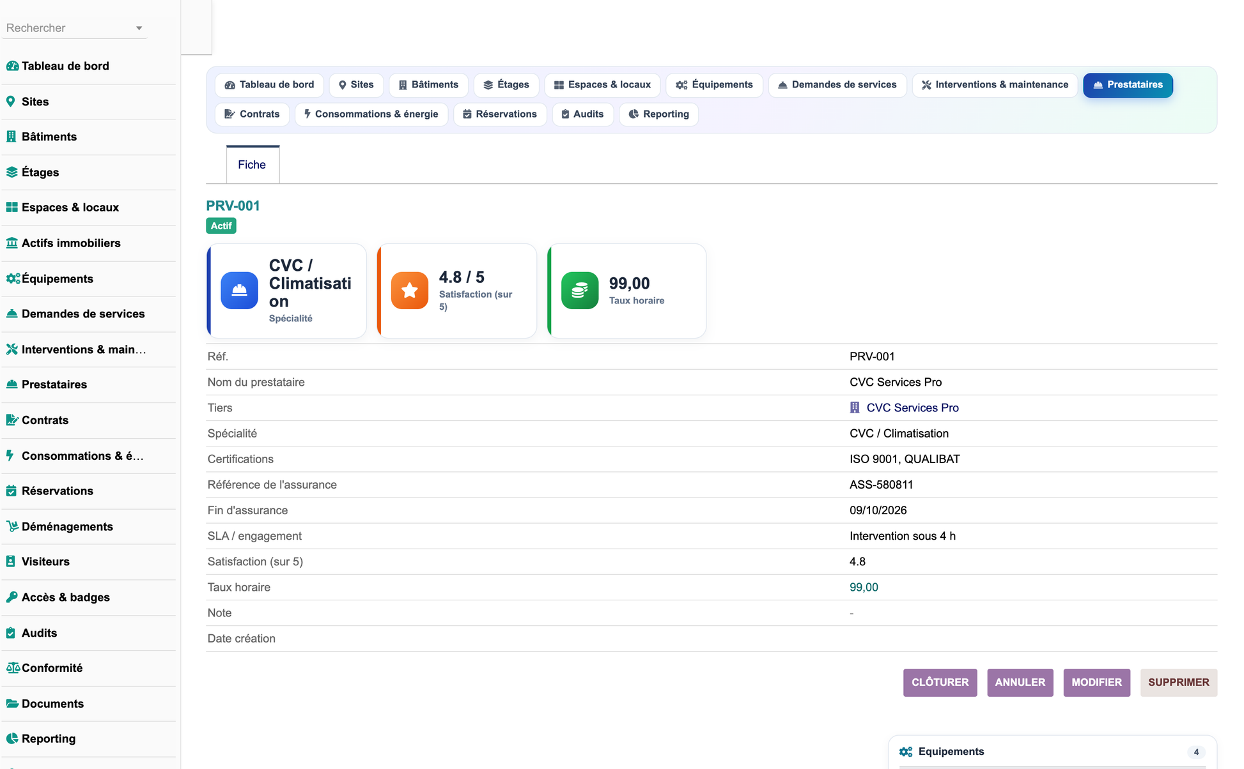Click the Demandes de services bell icon in sidebar
The height and width of the screenshot is (769, 1244).
point(12,314)
